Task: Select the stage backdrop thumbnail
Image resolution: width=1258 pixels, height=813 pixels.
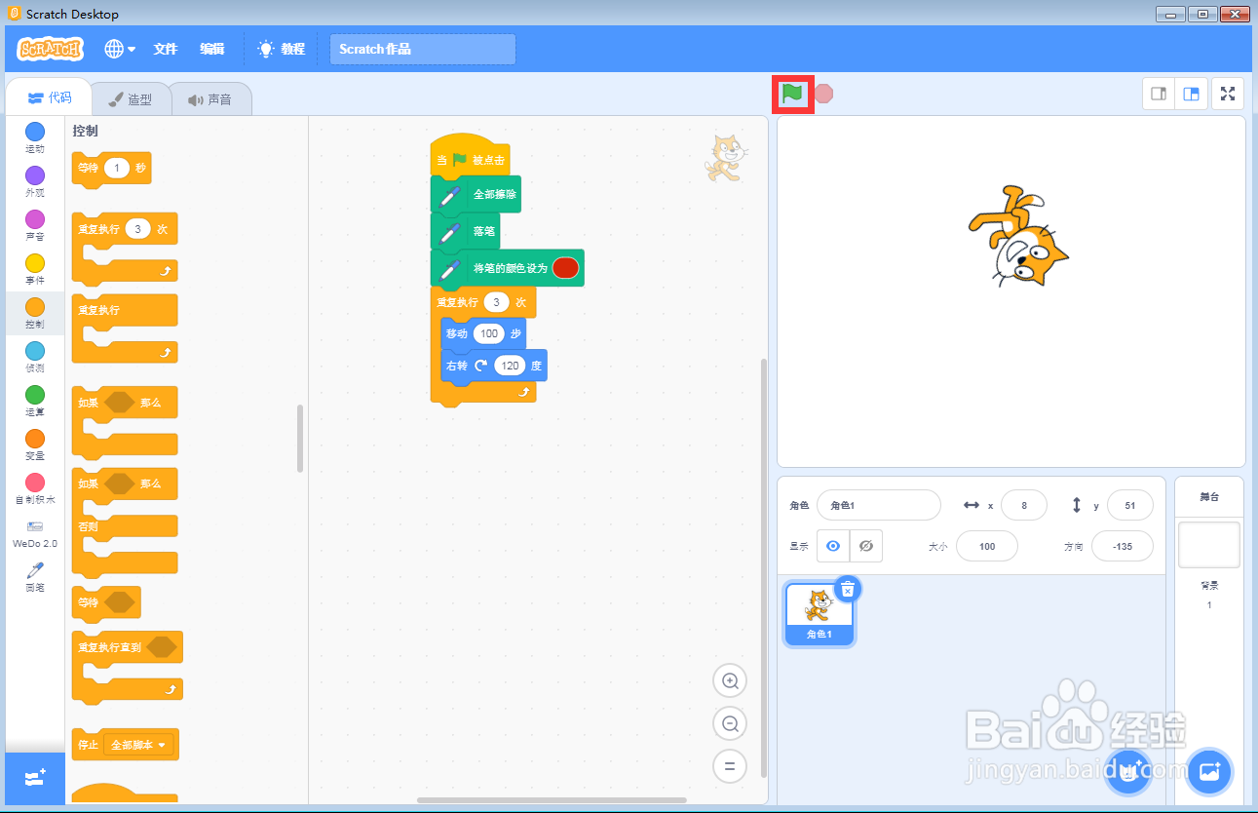Action: point(1209,545)
